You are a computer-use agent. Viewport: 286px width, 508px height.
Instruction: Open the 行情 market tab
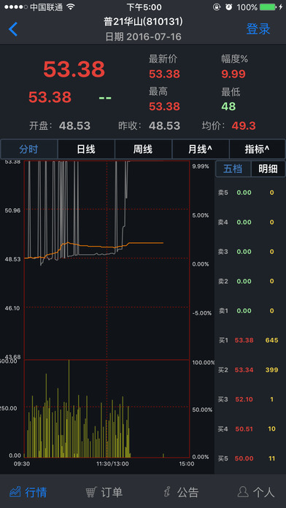pyautogui.click(x=28, y=492)
